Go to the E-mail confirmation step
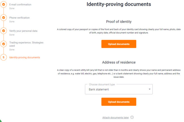Viewport: 184px width, 122px height. coord(20,4)
